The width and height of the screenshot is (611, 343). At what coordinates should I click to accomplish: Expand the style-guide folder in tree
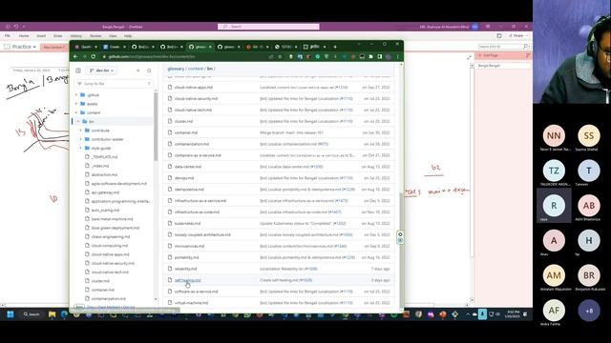pos(80,149)
